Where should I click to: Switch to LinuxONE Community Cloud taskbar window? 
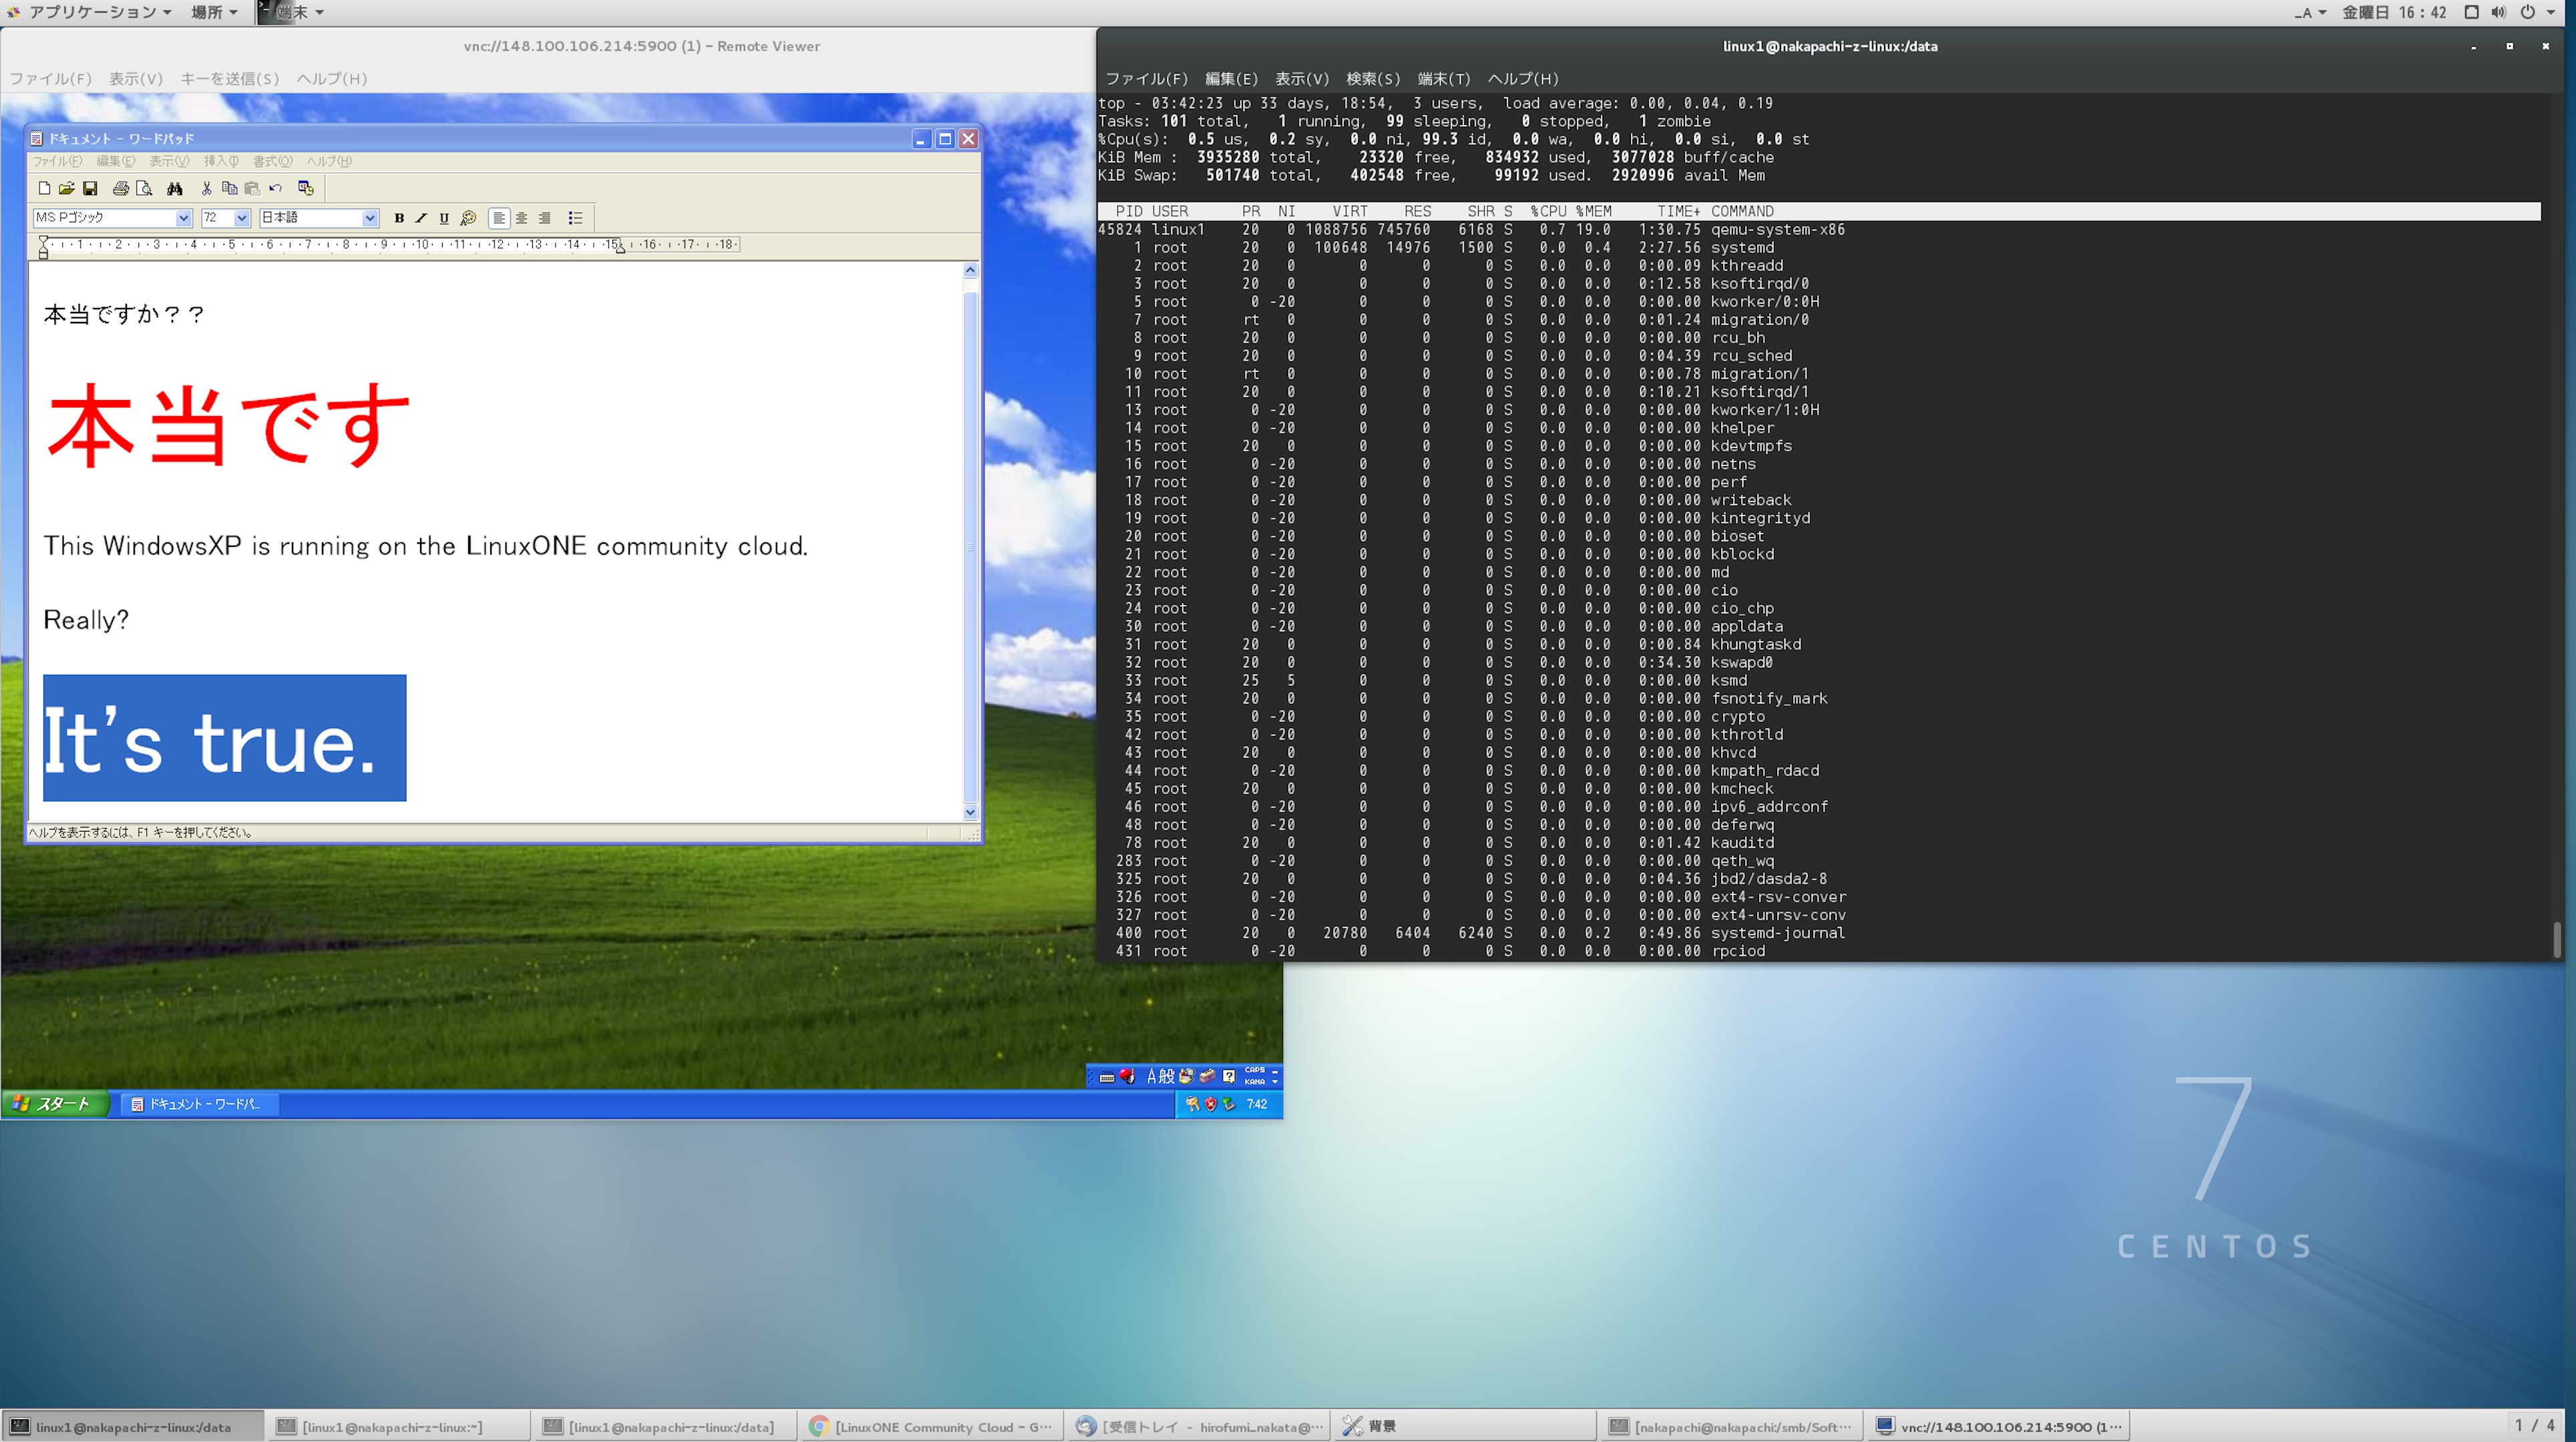tap(932, 1427)
